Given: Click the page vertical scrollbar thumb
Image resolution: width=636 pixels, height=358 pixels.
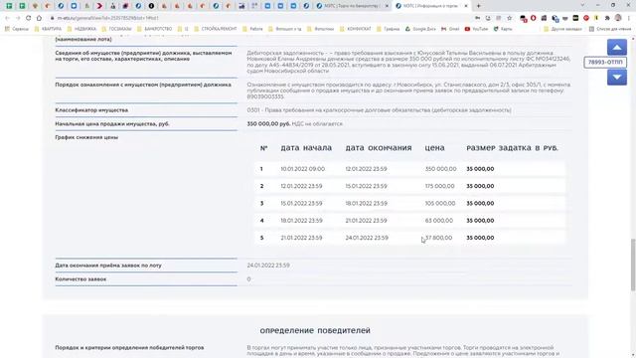Looking at the screenshot, I should (633, 265).
